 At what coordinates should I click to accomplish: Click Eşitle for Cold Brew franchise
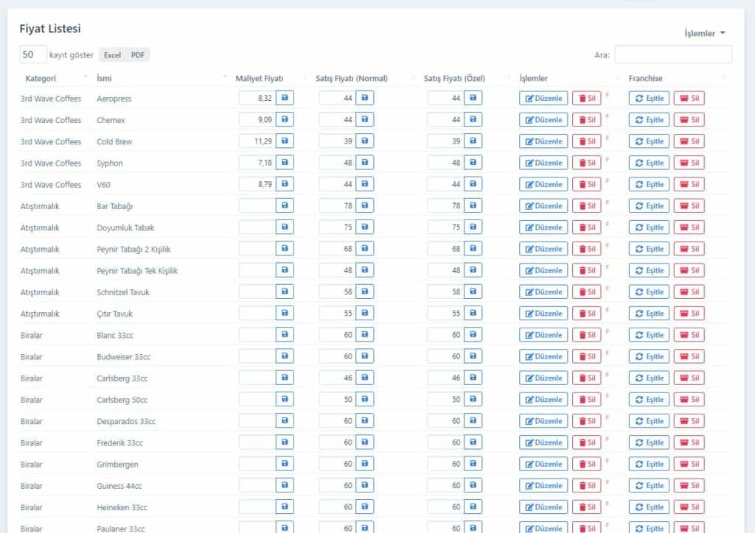[649, 141]
